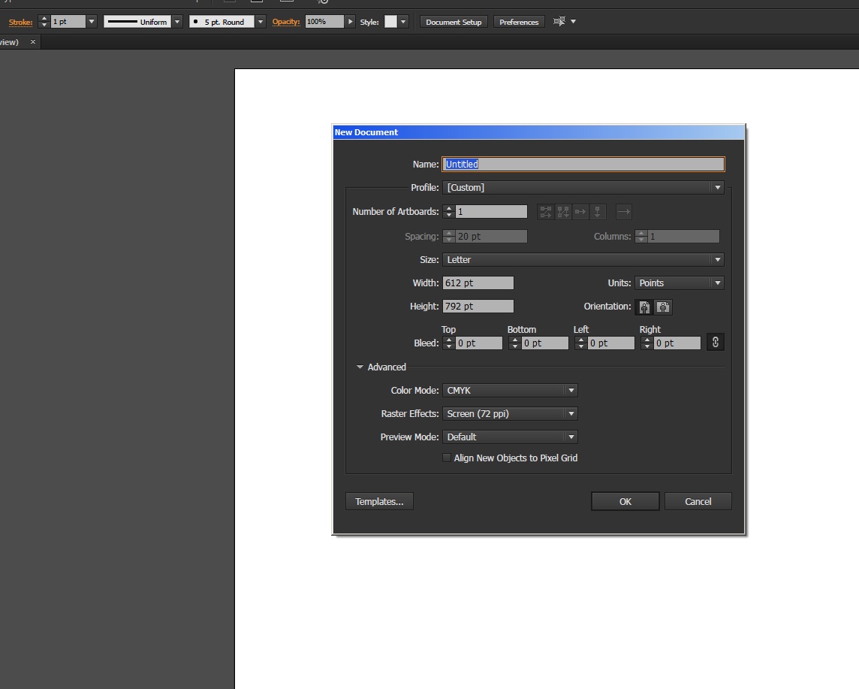Open the Raster Effects dropdown
This screenshot has height=689, width=859.
[510, 414]
